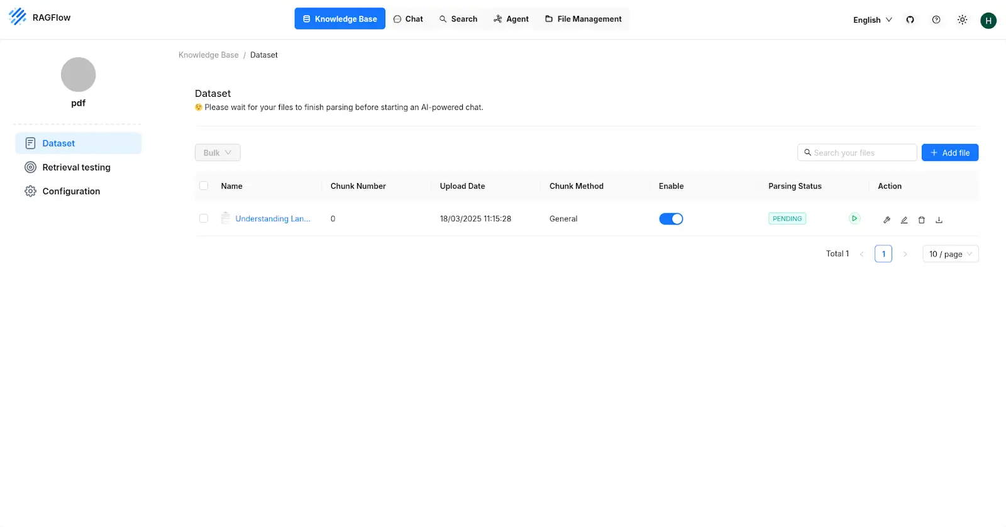Image resolution: width=1006 pixels, height=527 pixels.
Task: Switch to the File Management tab
Action: tap(583, 19)
